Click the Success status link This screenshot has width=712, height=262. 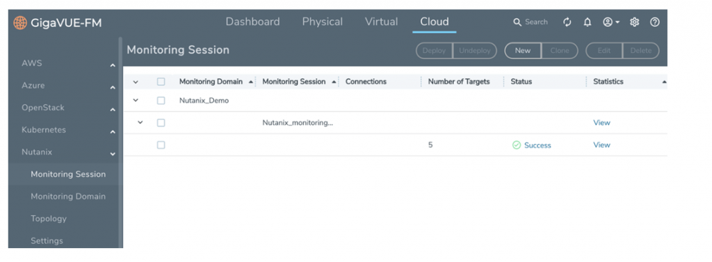(537, 145)
